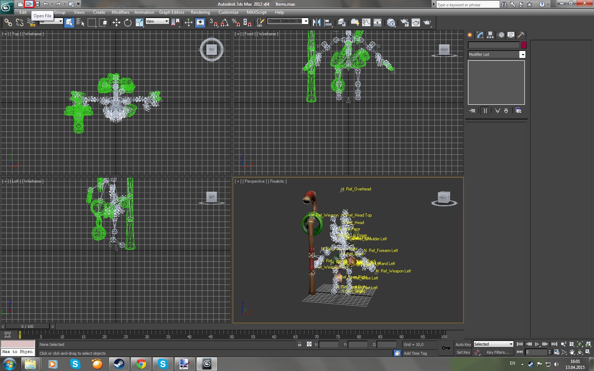
Task: Expand the Modifier List dropdown
Action: 522,54
